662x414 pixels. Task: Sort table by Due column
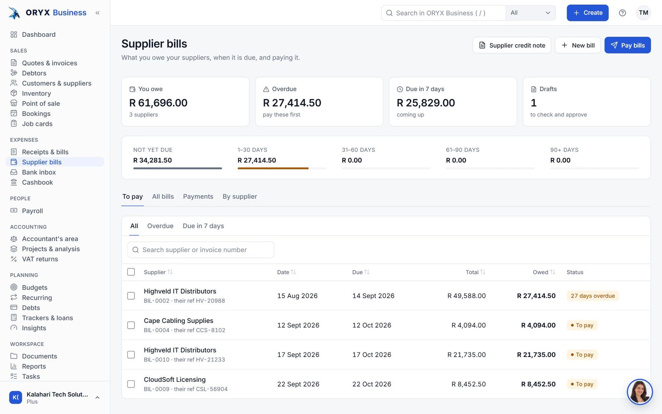tap(361, 272)
